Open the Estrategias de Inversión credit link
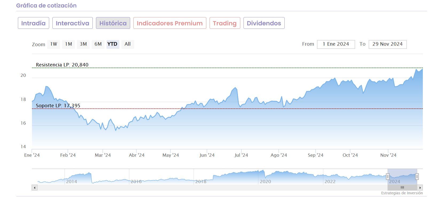This screenshot has height=201, width=437. [x=402, y=193]
